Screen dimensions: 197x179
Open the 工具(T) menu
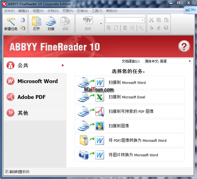click(97, 11)
